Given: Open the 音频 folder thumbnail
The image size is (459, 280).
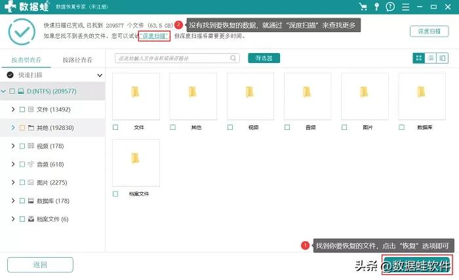Looking at the screenshot, I should click(308, 96).
